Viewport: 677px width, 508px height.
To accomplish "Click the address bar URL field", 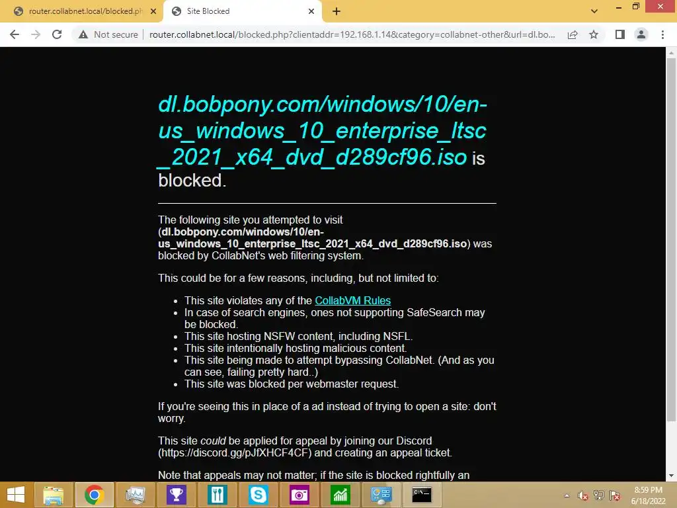I will (x=352, y=34).
